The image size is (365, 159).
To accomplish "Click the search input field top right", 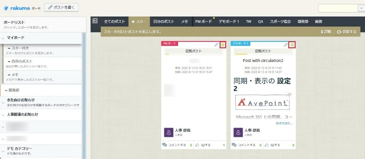I will pos(338,8).
